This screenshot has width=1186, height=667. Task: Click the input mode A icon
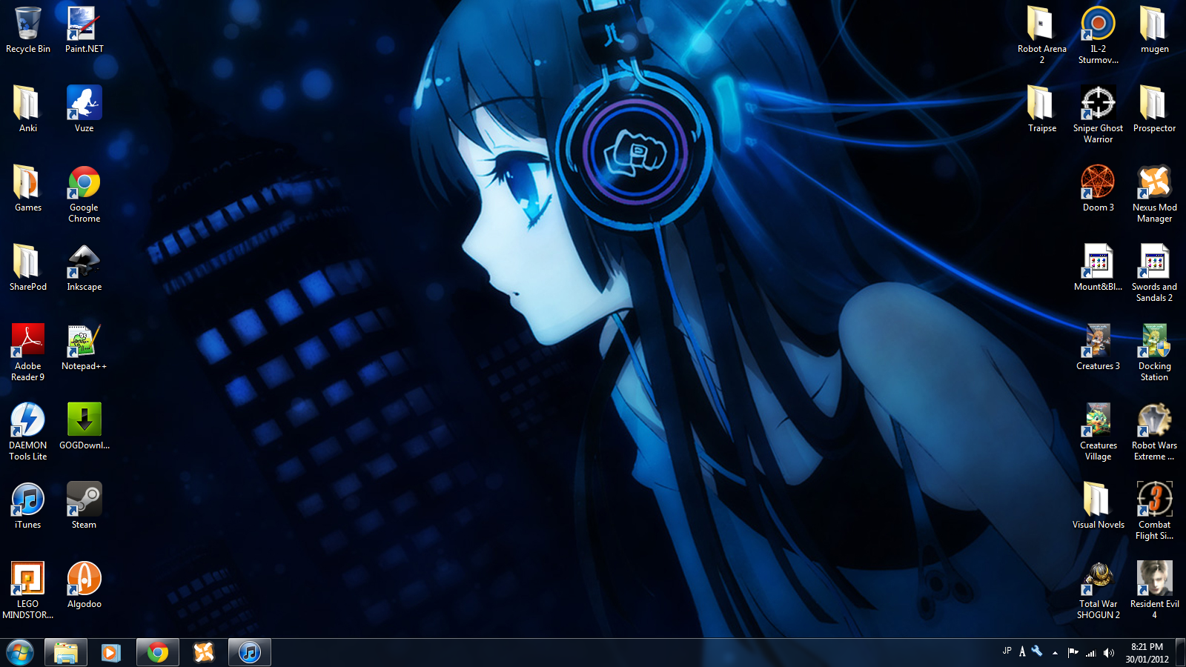[x=1022, y=651]
